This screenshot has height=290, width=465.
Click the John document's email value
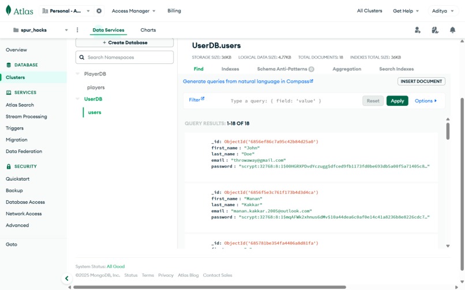pos(258,160)
